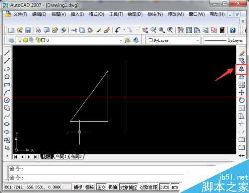
Task: Open the 编辑(E) menu
Action: click(39, 14)
